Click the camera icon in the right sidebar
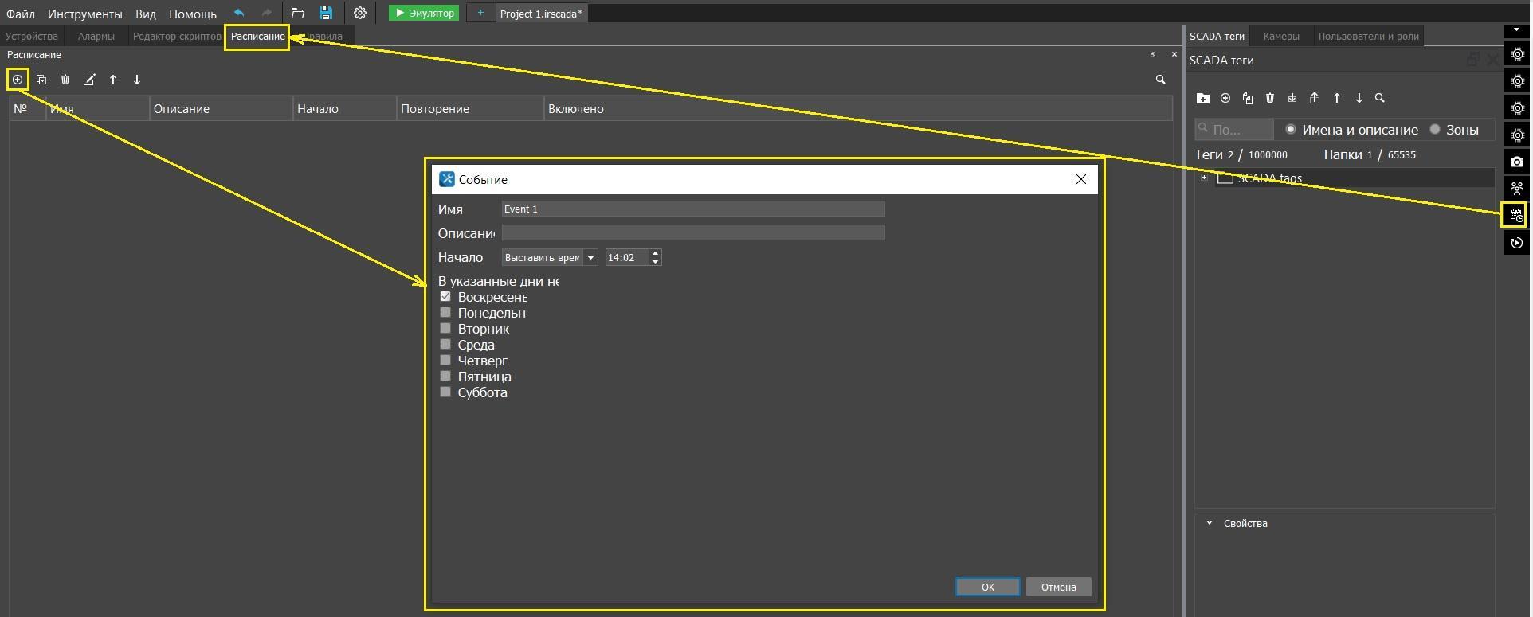This screenshot has height=617, width=1533. coord(1516,162)
